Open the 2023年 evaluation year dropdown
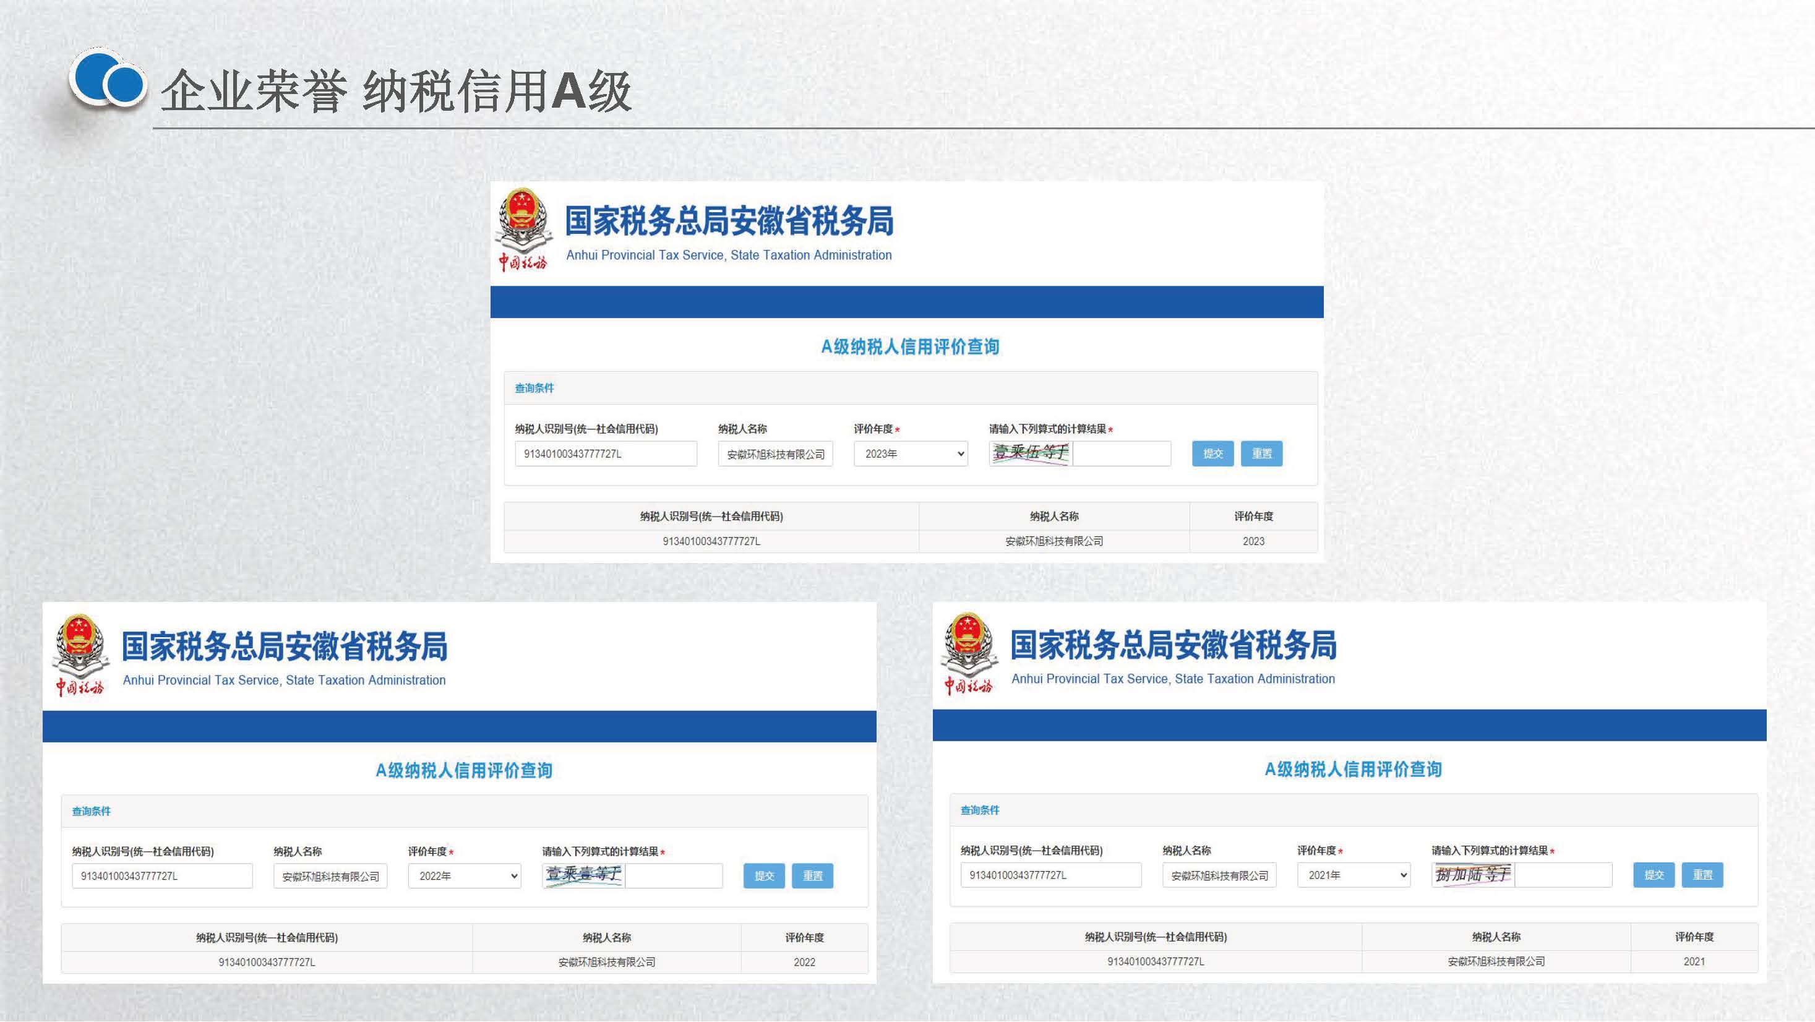Image resolution: width=1815 pixels, height=1022 pixels. click(911, 454)
